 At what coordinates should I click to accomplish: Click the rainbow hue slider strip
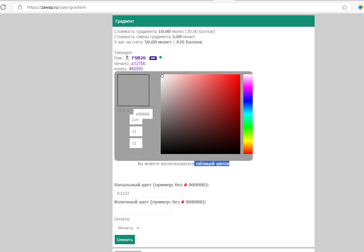(248, 114)
